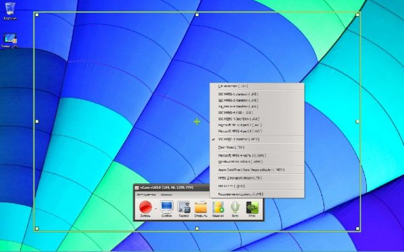
Task: Choose MPEG 2 transport stream (.TS)
Action: pos(257,178)
